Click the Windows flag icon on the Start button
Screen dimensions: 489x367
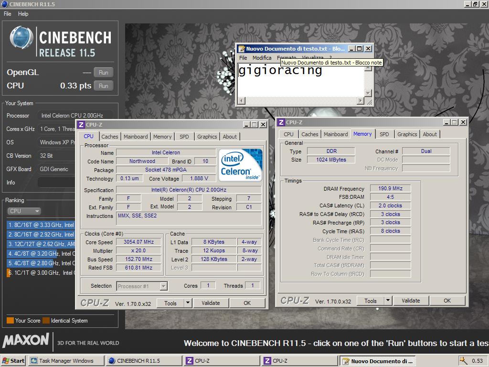coord(6,361)
